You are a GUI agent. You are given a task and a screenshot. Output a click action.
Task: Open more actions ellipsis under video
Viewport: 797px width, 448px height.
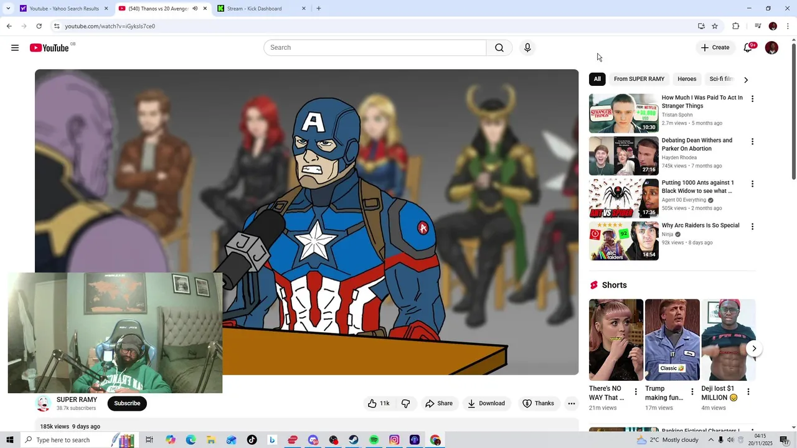(571, 403)
